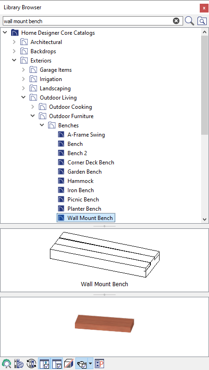Clear the search text with the X icon

click(x=176, y=21)
